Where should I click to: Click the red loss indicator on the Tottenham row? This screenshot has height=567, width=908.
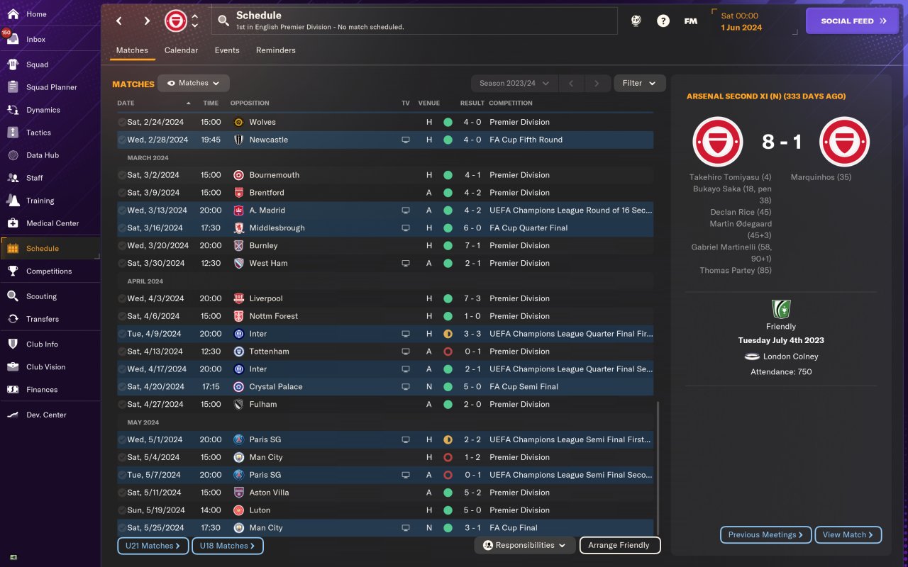pos(448,352)
